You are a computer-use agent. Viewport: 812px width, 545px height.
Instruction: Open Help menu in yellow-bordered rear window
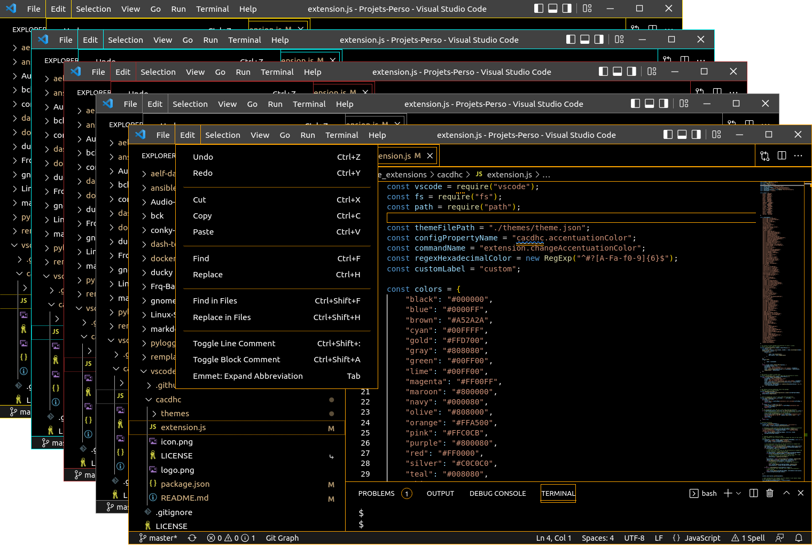248,9
